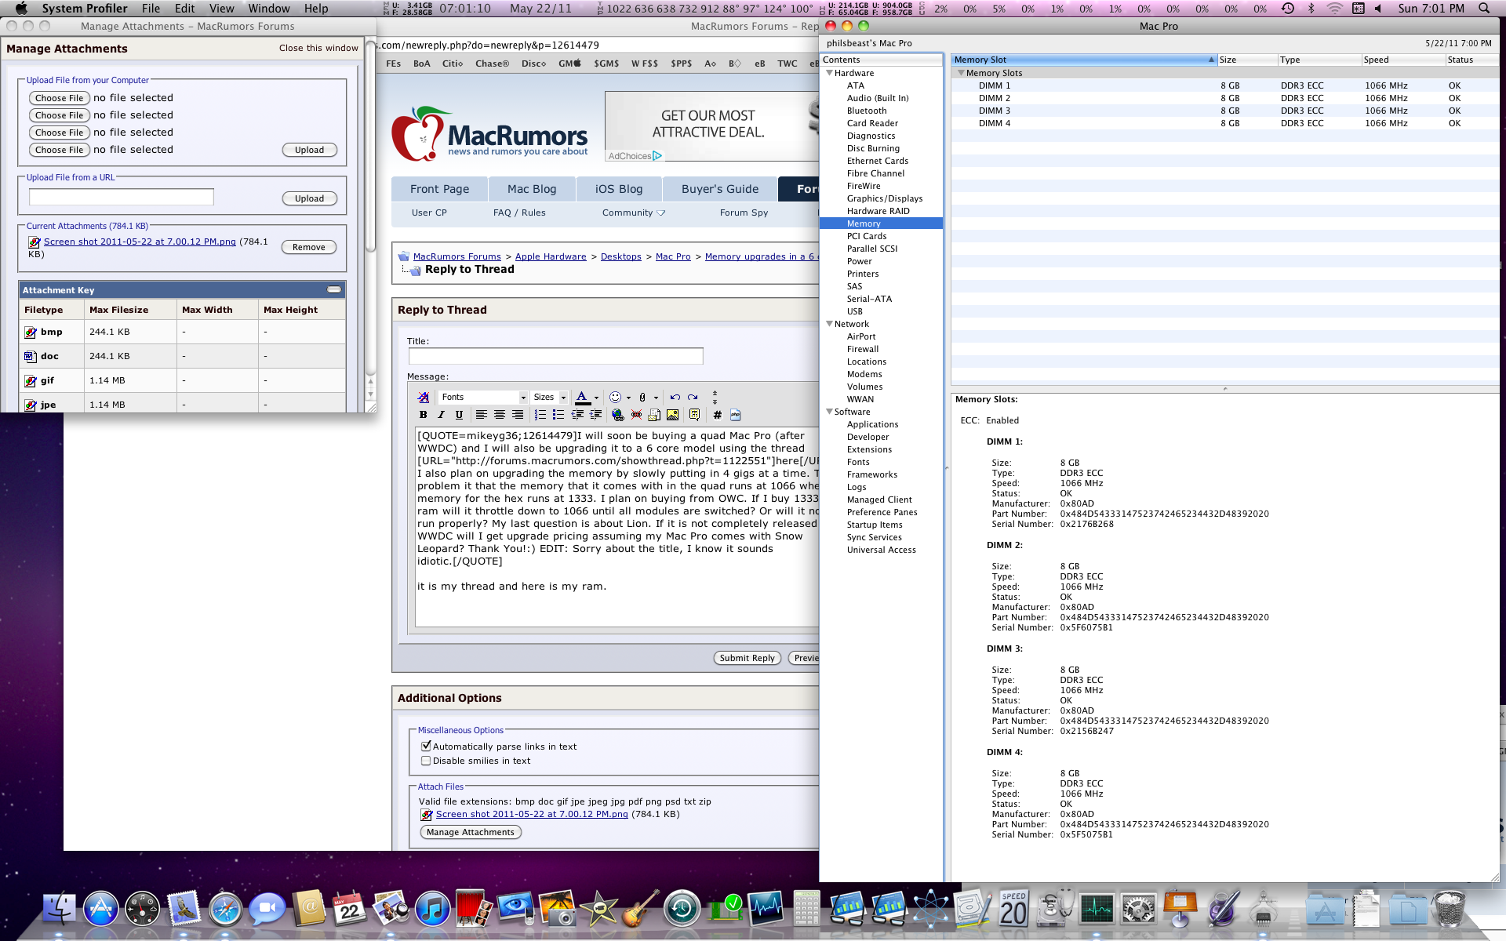Image resolution: width=1506 pixels, height=941 pixels.
Task: Open the File menu in the menu bar
Action: point(151,8)
